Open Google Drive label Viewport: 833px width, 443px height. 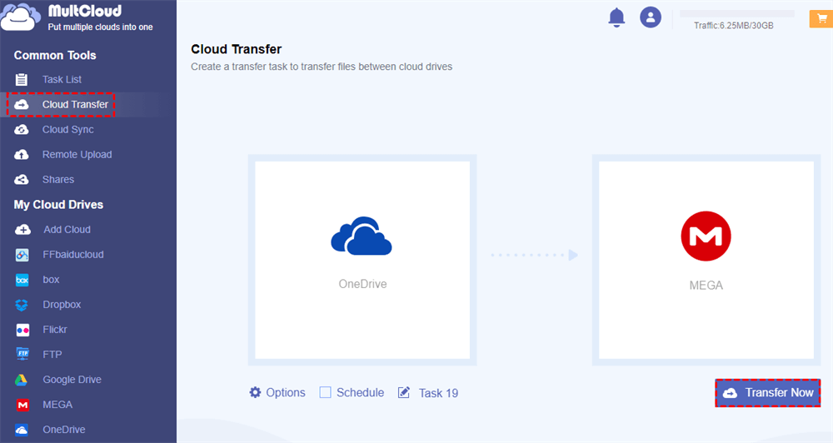[x=72, y=380]
